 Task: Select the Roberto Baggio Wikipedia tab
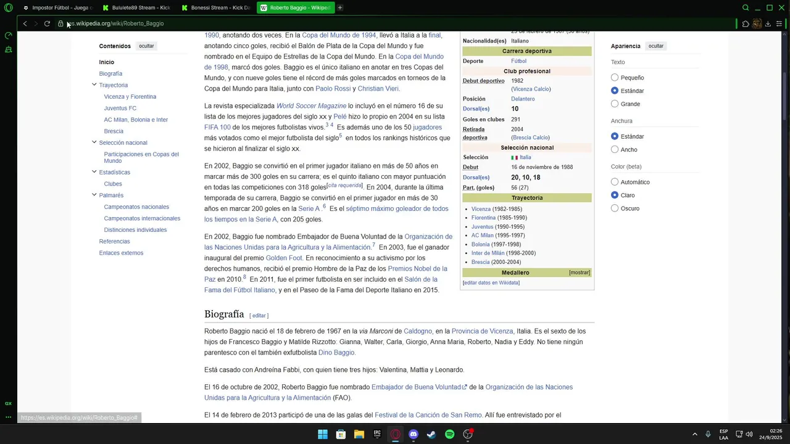295,8
